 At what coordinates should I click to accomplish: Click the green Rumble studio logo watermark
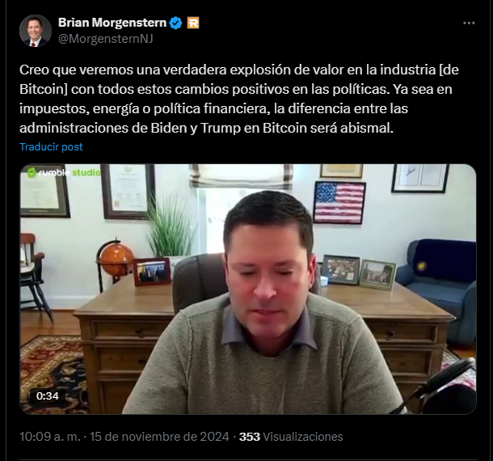coord(64,172)
